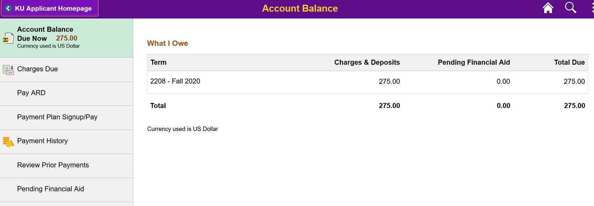This screenshot has width=594, height=206.
Task: Click the Charges & Deposits column header
Action: 367,62
